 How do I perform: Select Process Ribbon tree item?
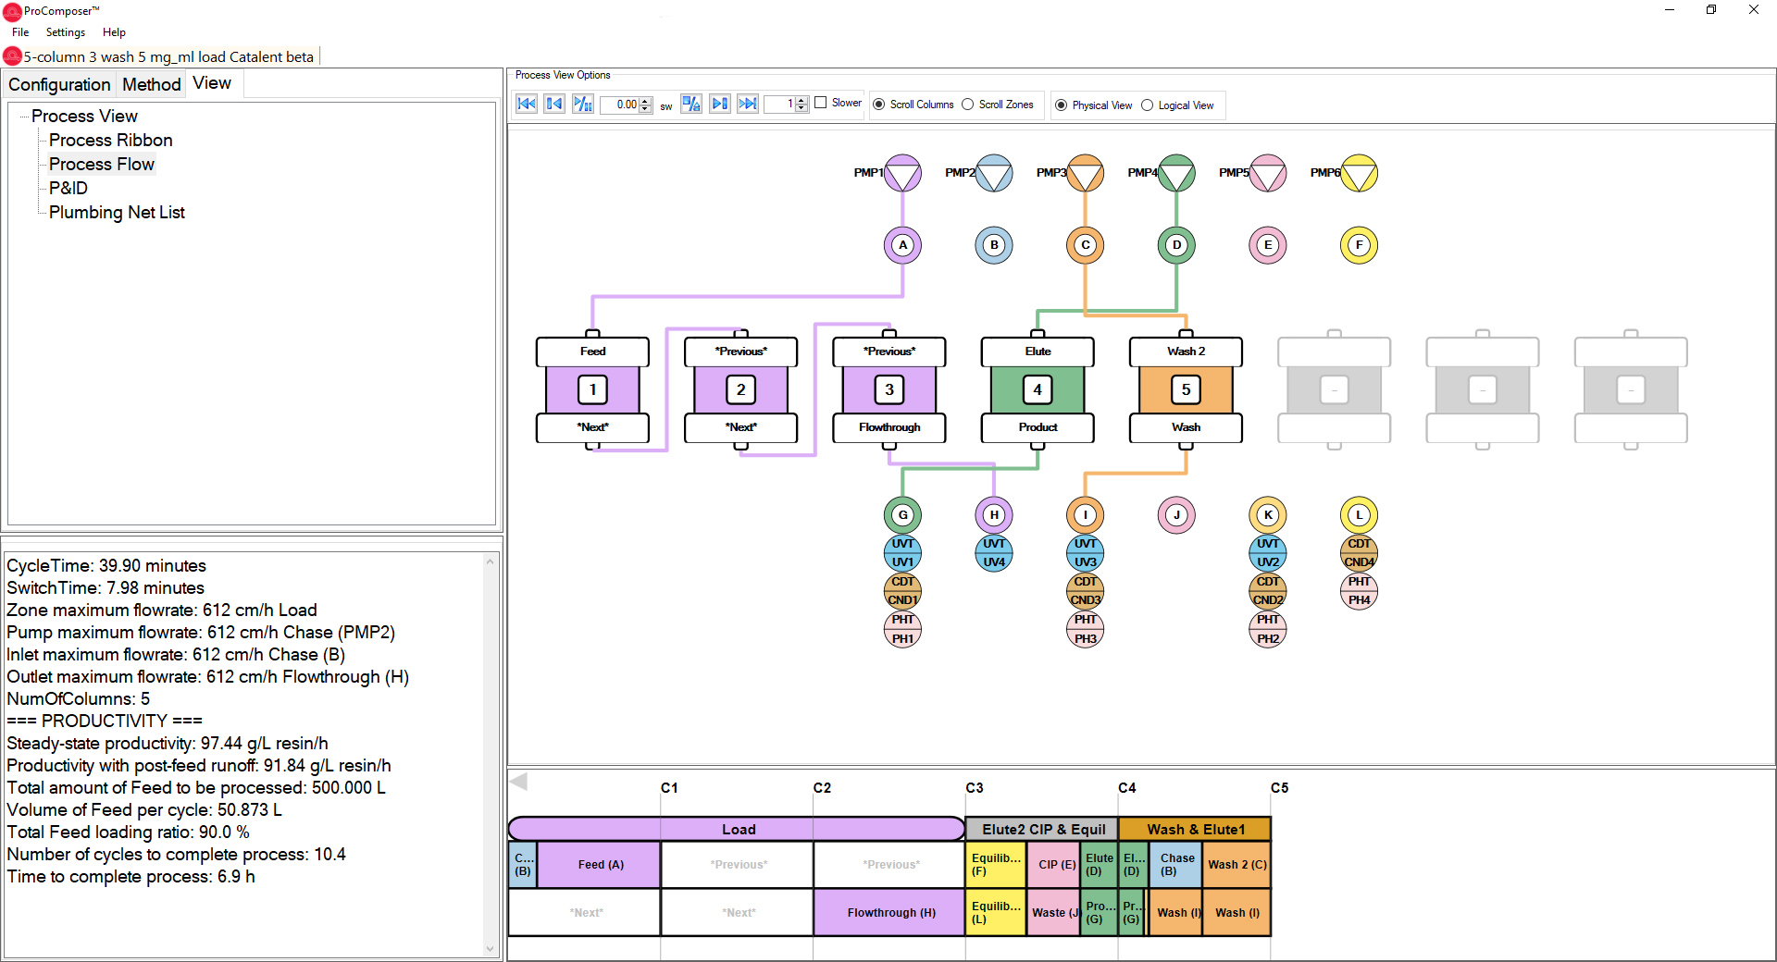111,140
